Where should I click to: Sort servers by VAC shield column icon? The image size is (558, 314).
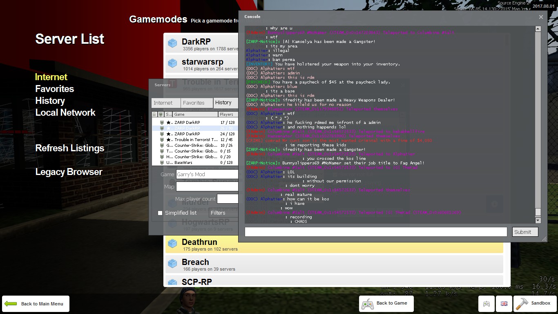click(161, 114)
